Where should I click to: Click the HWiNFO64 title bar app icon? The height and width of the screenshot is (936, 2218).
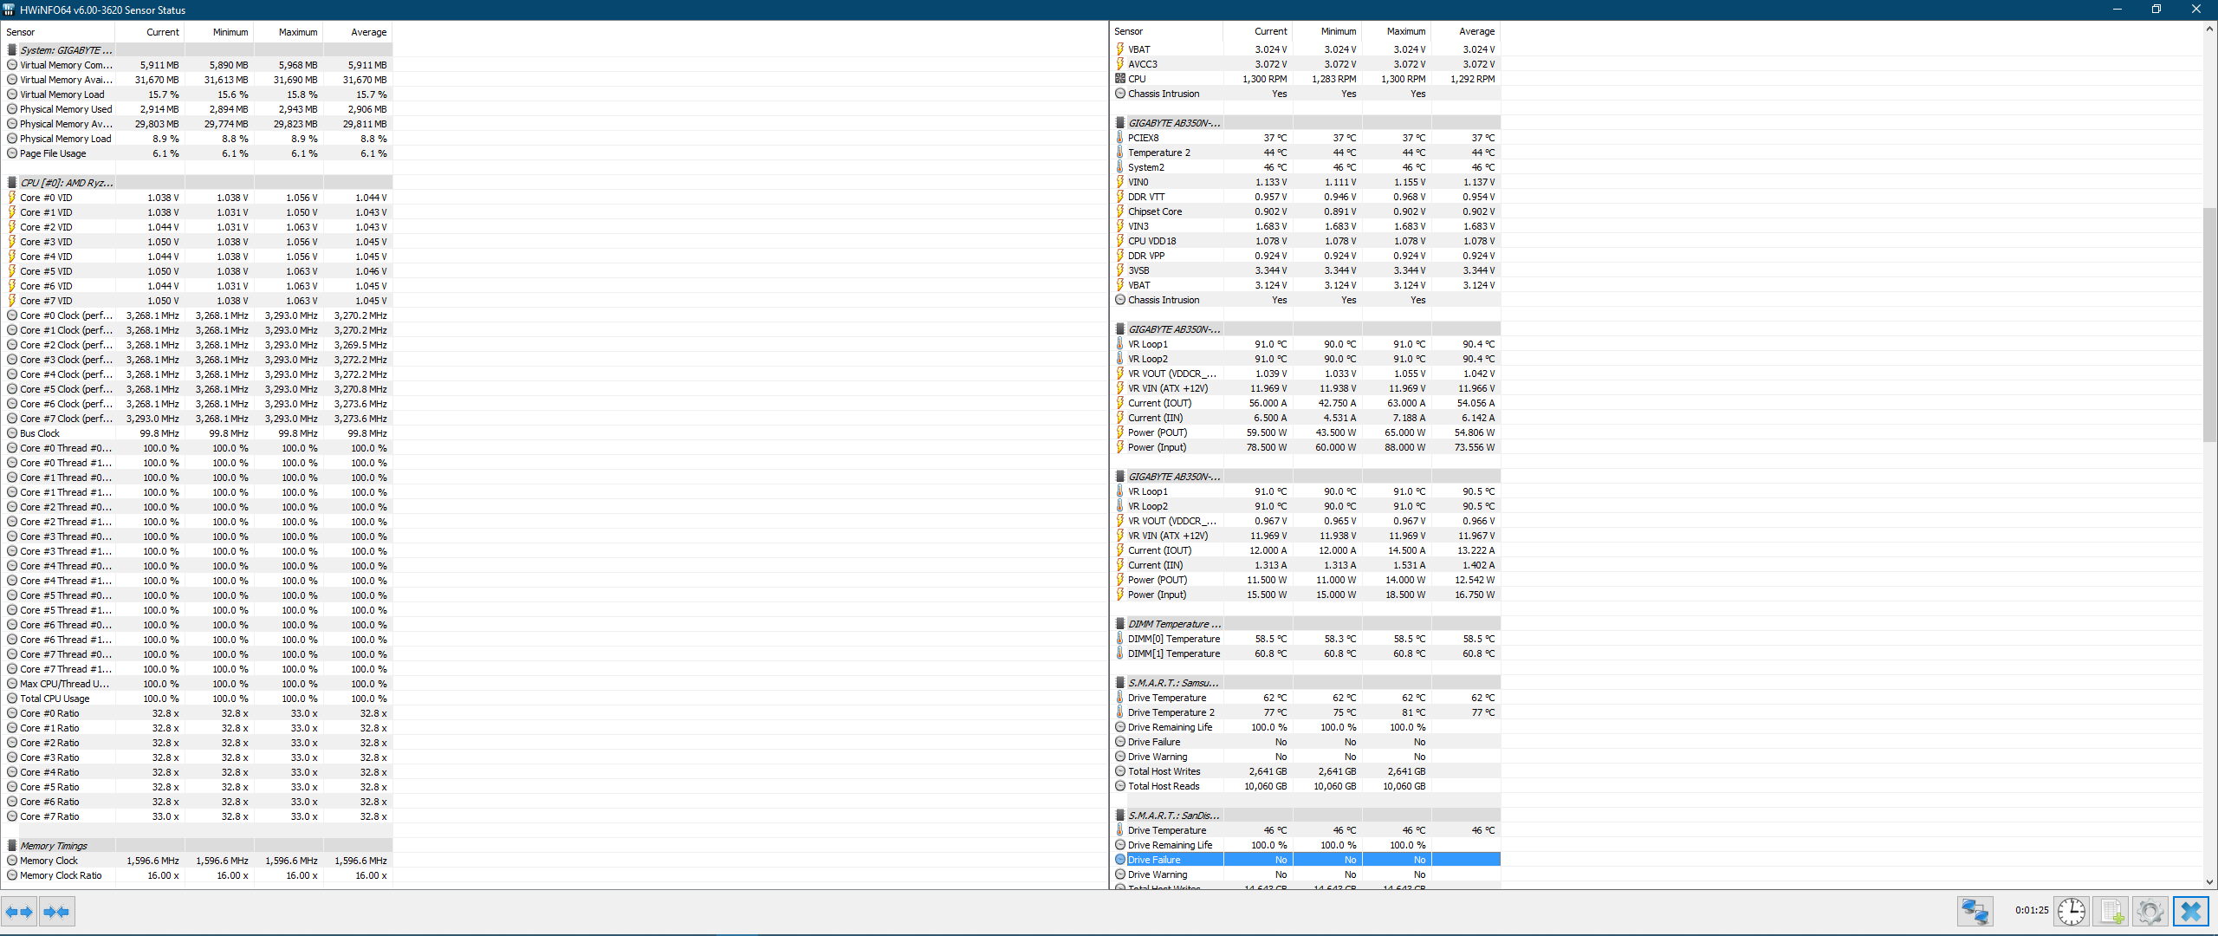coord(10,10)
